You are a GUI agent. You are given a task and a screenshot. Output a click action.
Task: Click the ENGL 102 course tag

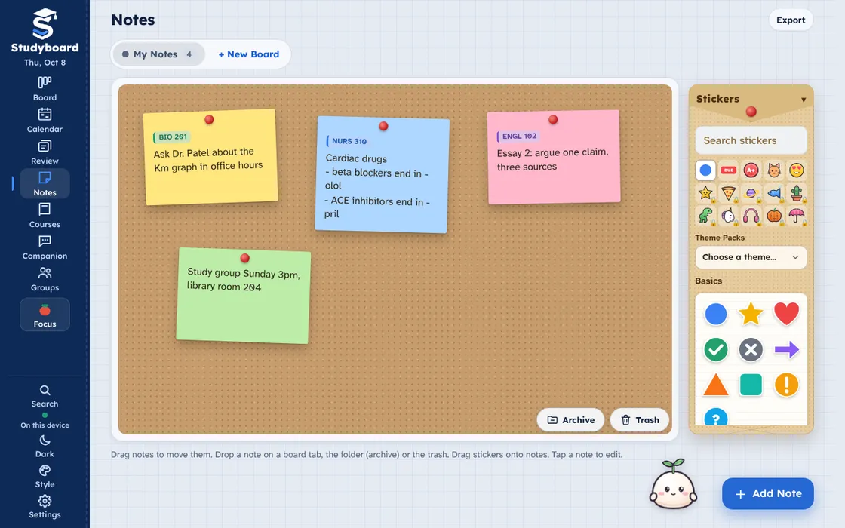pos(518,137)
